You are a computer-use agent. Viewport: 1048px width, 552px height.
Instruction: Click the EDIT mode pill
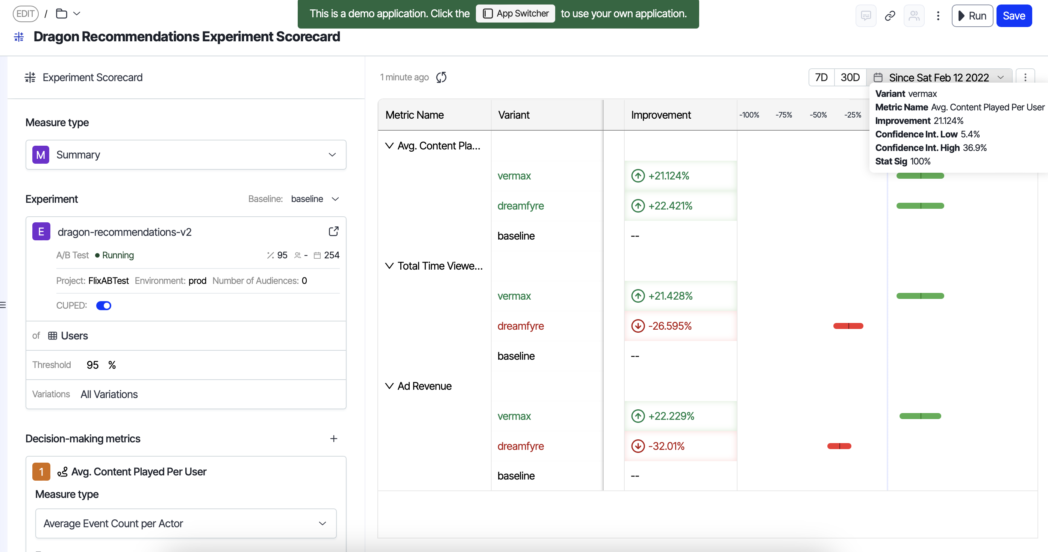pyautogui.click(x=26, y=14)
